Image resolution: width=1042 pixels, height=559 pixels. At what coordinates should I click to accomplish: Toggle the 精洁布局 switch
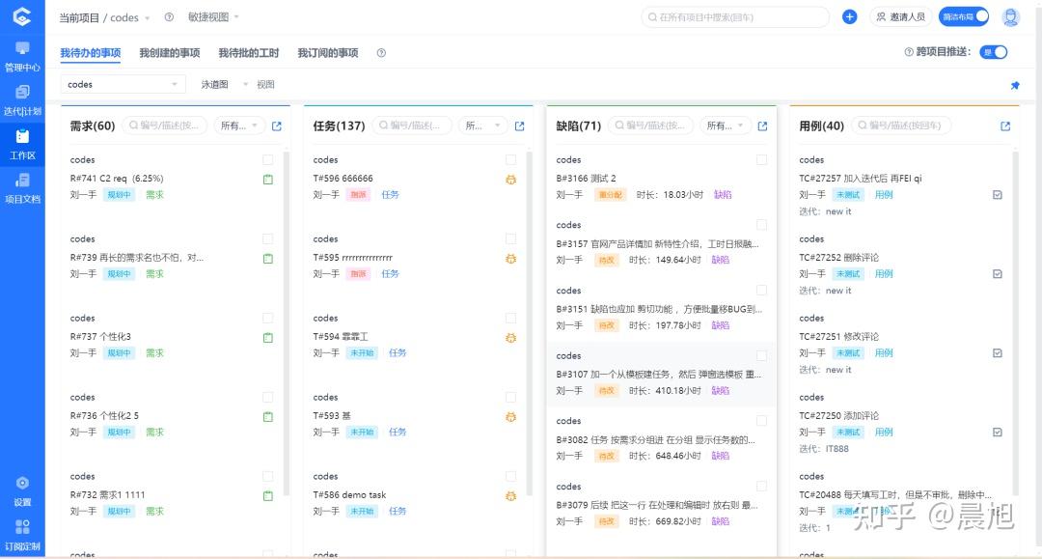[965, 16]
